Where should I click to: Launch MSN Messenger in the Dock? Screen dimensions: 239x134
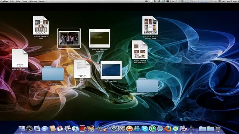[137, 129]
